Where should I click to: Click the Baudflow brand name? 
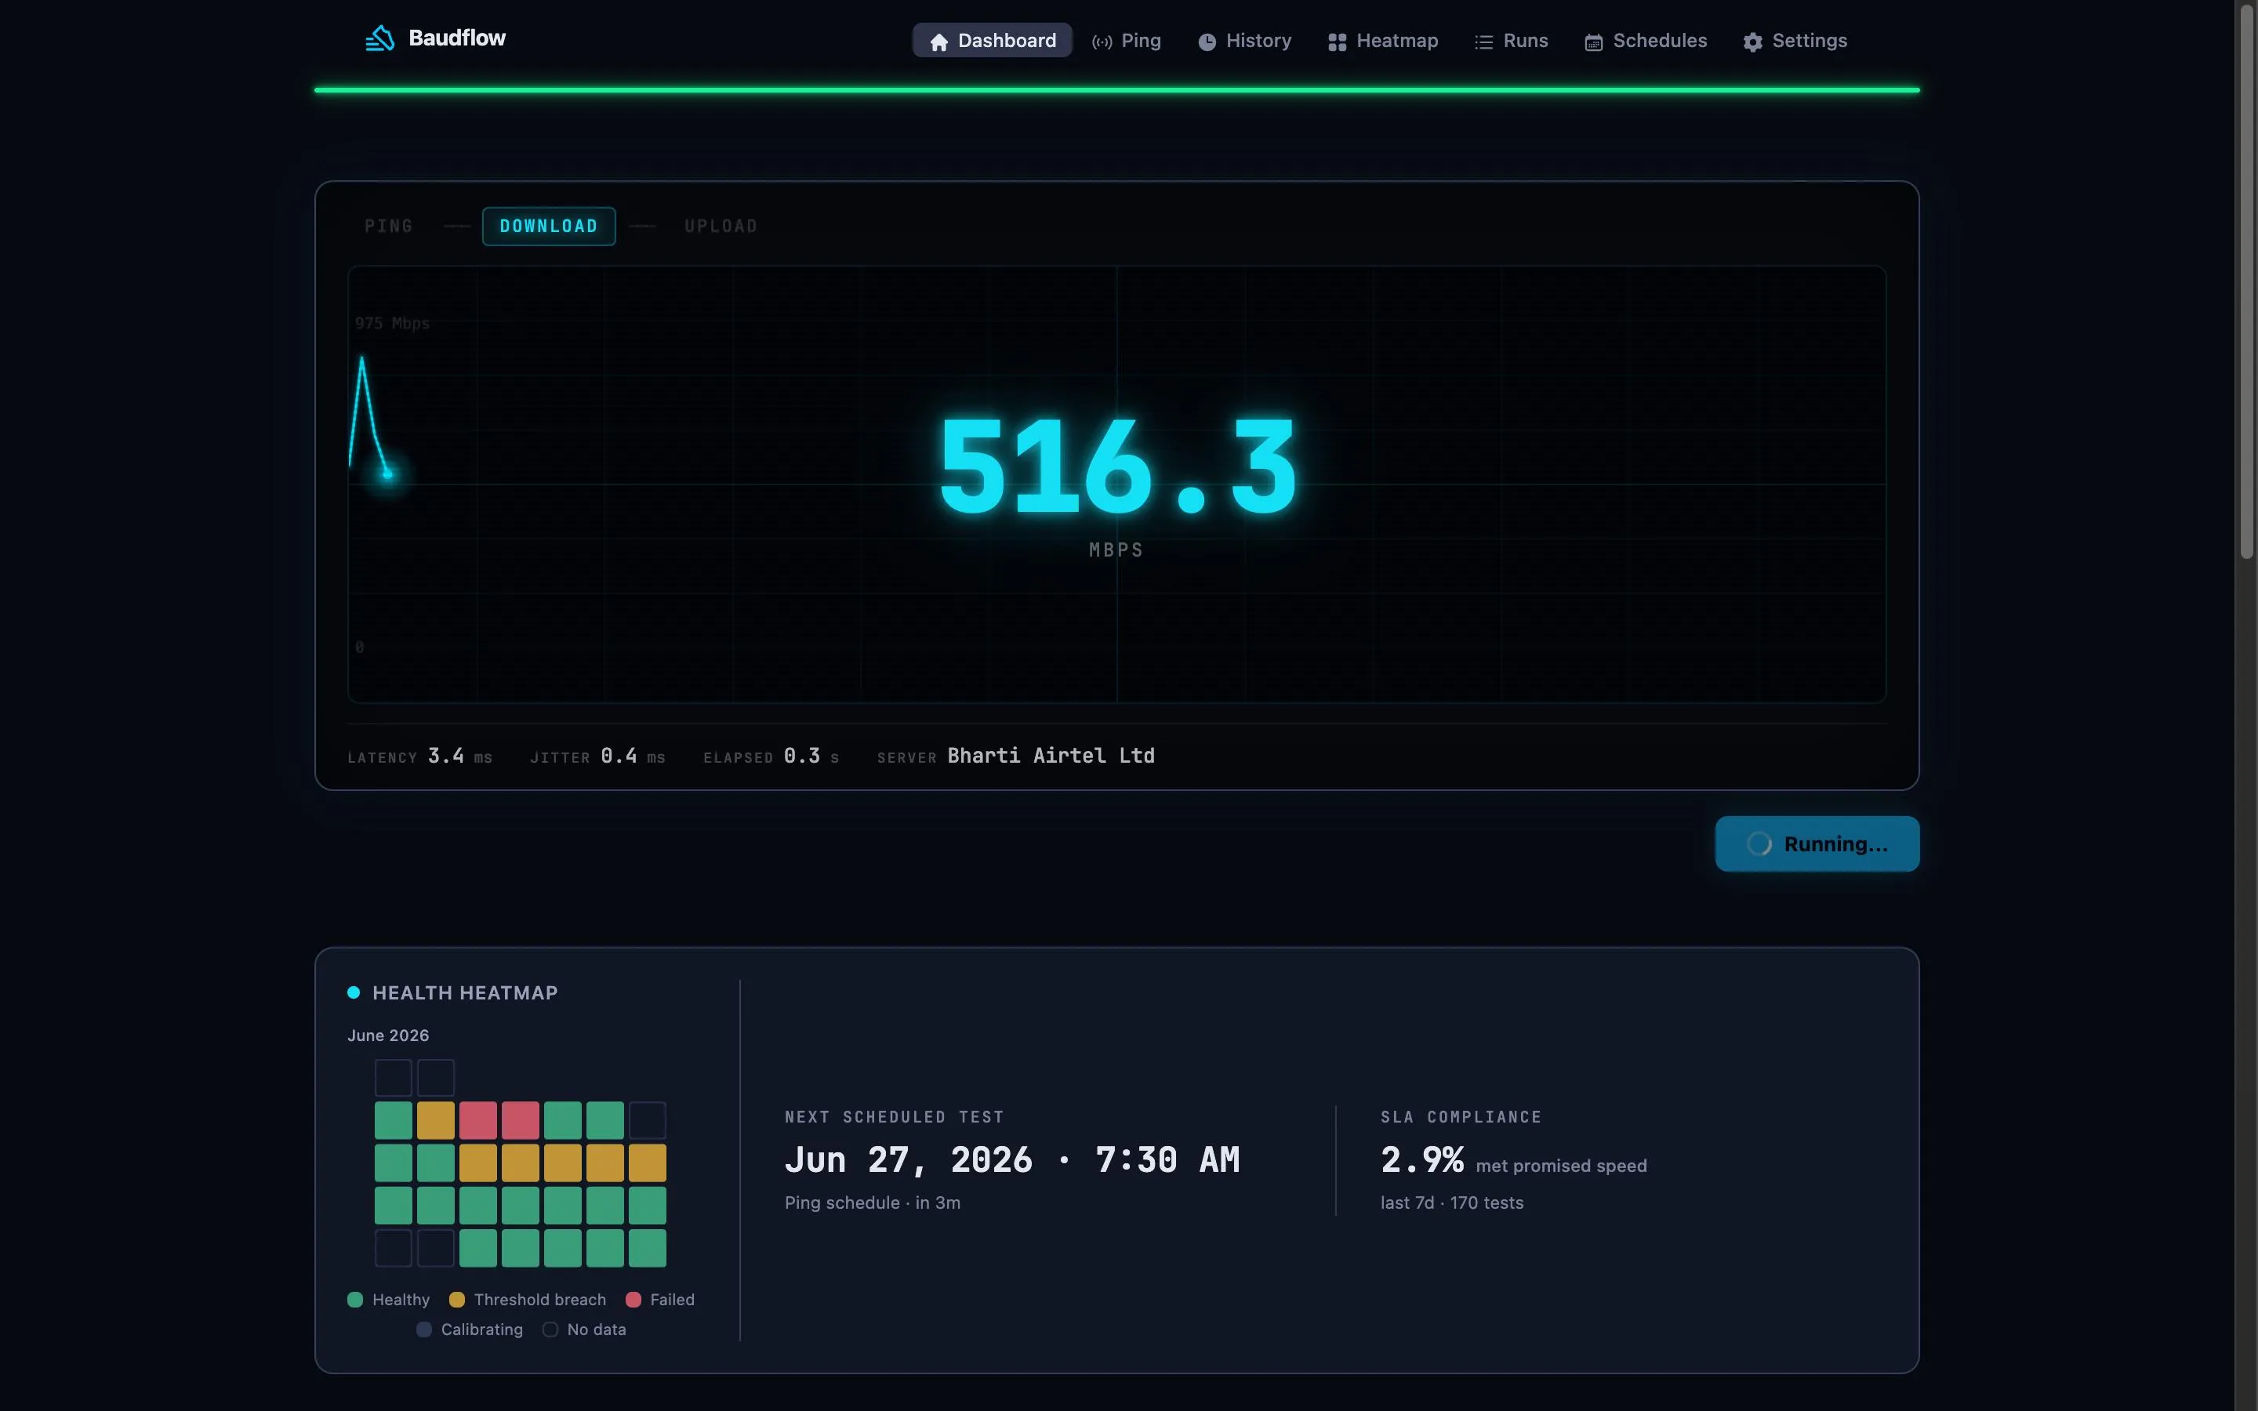pyautogui.click(x=457, y=38)
